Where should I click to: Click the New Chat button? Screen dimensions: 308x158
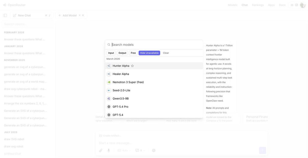point(32,15)
